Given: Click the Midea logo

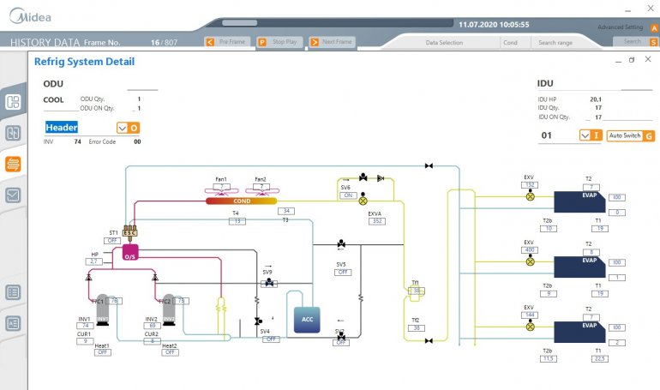Looking at the screenshot, I should point(30,16).
